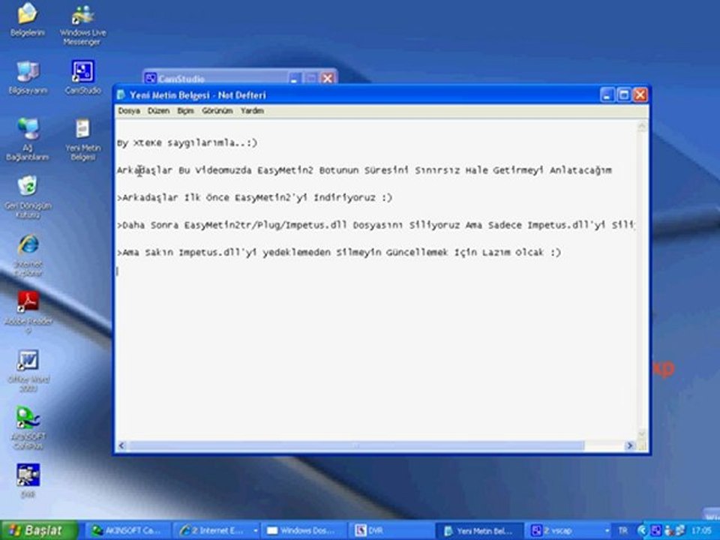The height and width of the screenshot is (540, 720).
Task: Switch to AKINSOFT Ca... taskbar button
Action: [129, 531]
